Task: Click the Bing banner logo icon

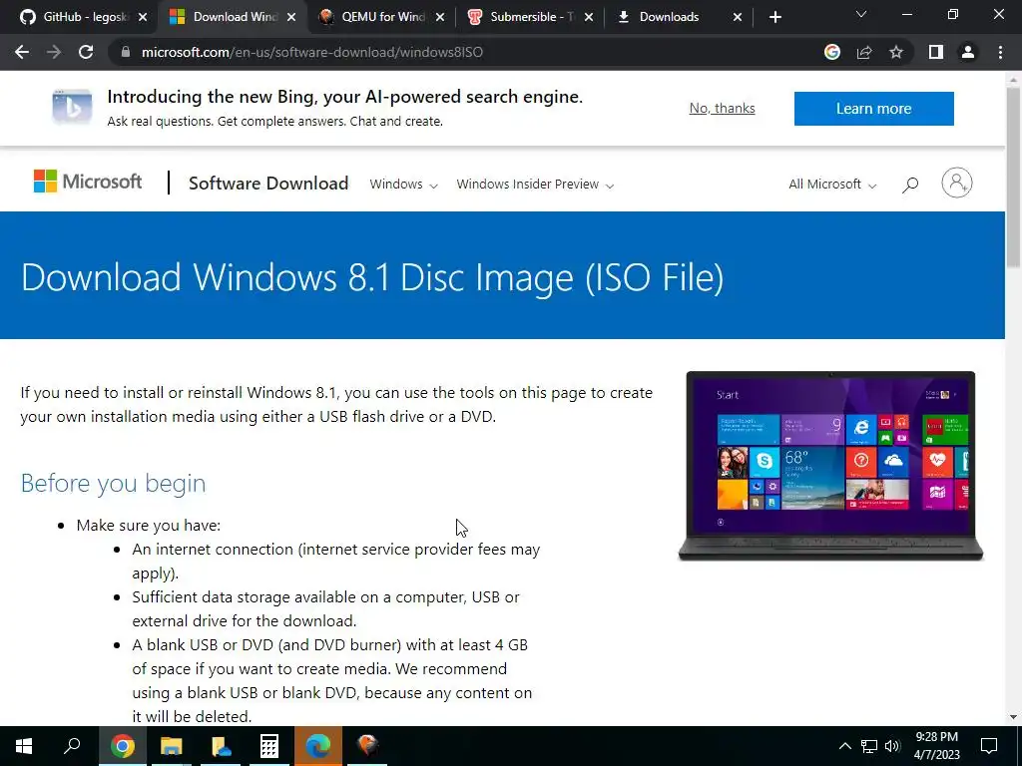Action: pos(72,106)
